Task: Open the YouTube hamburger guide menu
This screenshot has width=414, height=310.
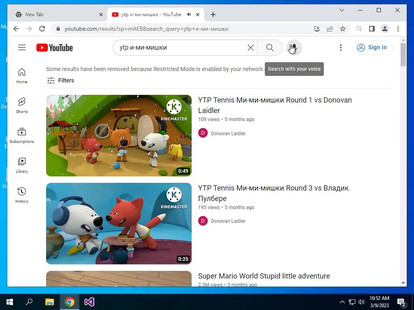Action: 22,48
